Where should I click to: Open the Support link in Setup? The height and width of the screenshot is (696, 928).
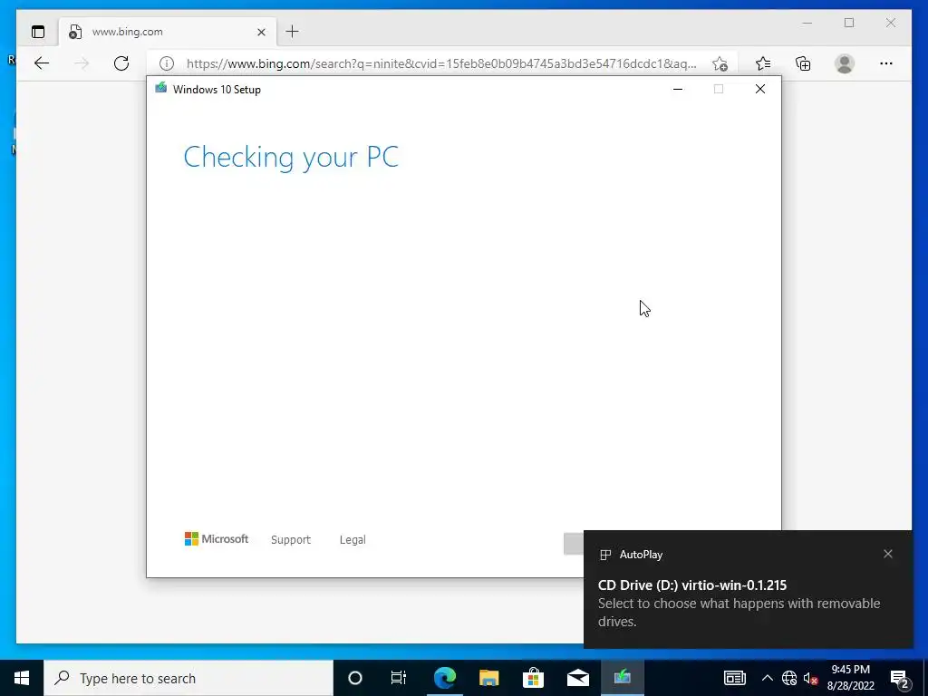pos(291,540)
